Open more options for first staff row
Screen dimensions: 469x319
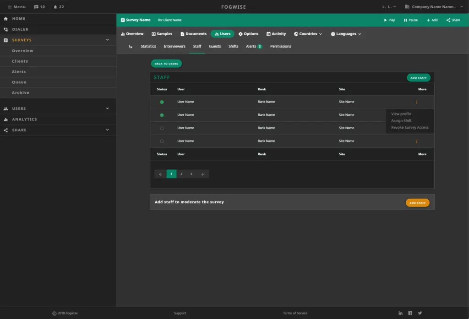[x=417, y=102]
